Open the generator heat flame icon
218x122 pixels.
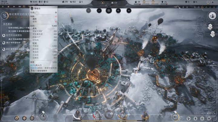(103, 3)
